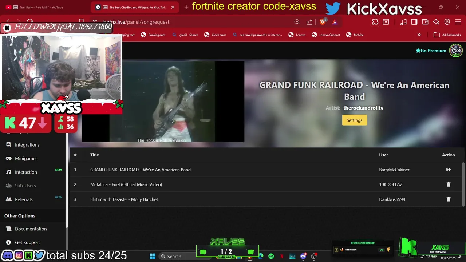Image resolution: width=466 pixels, height=262 pixels.
Task: Open the gmail - Search bookmark
Action: pos(185,35)
